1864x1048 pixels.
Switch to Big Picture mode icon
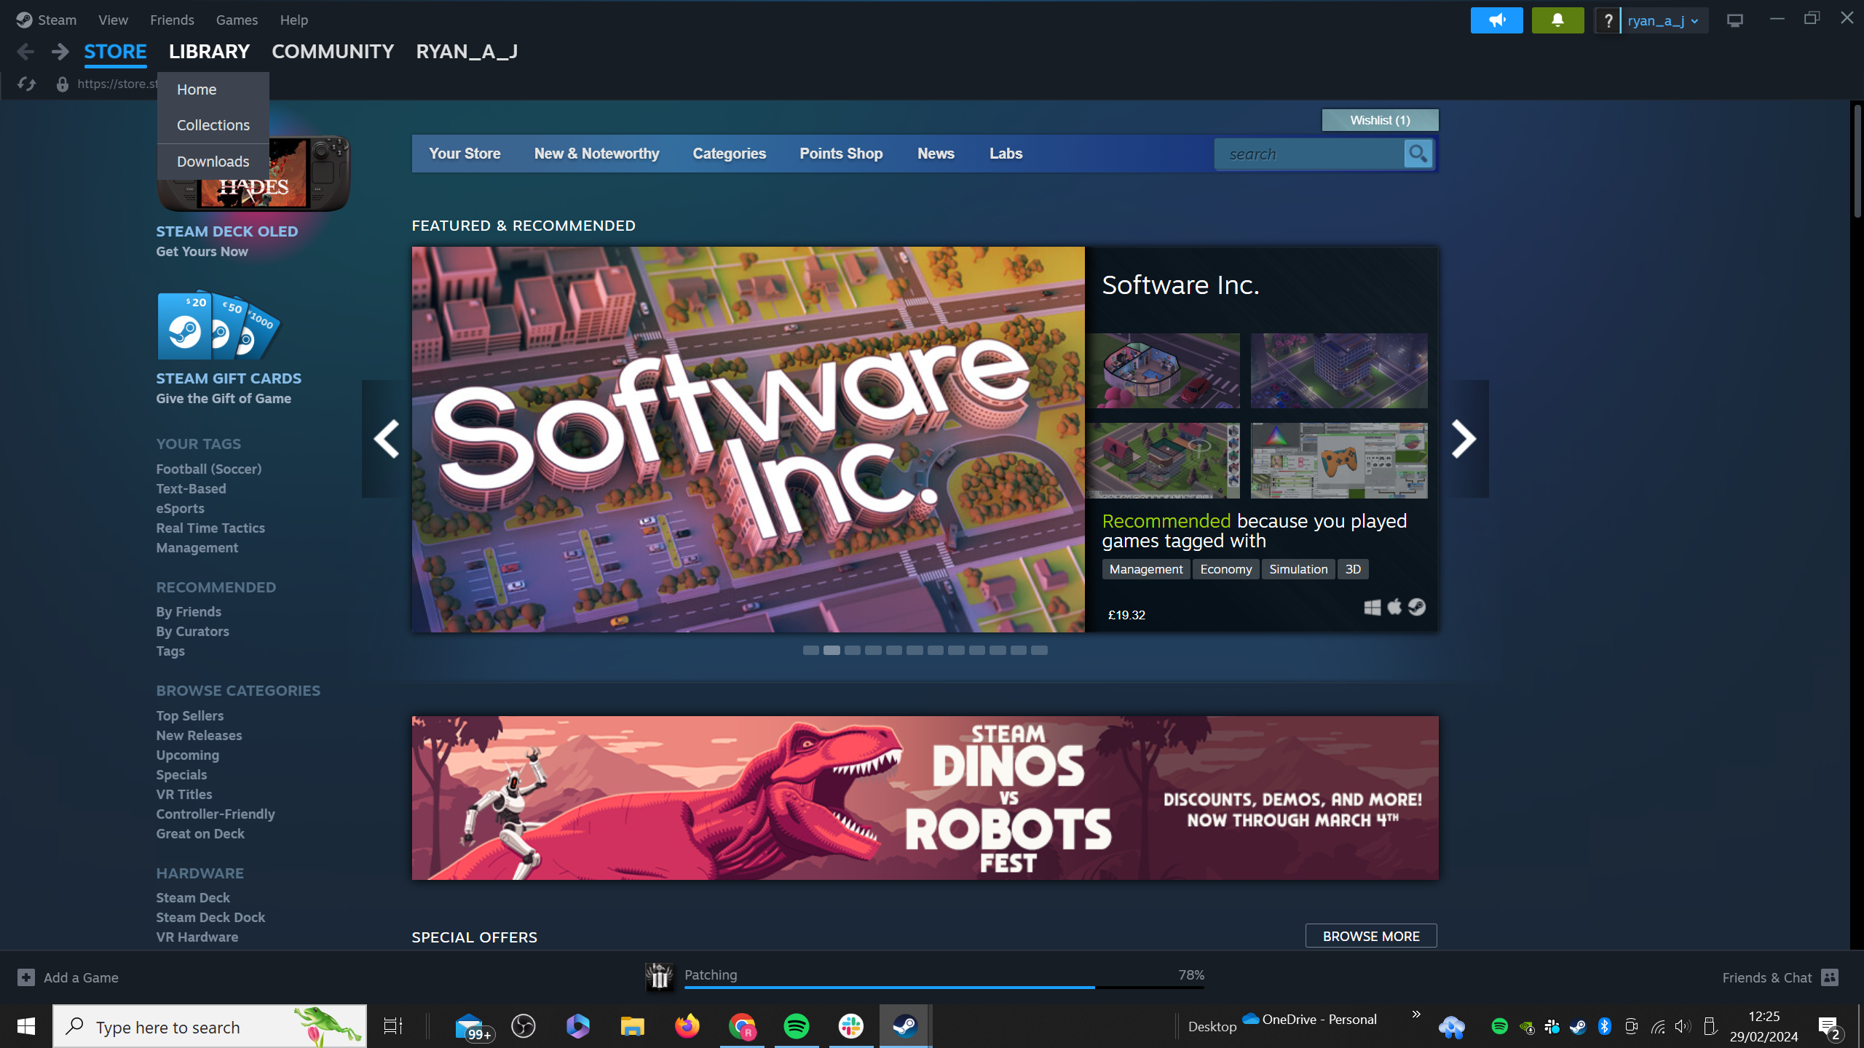(1735, 20)
